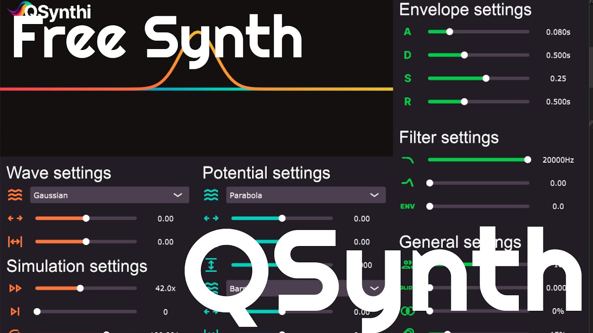Click the teal potential height icon
The width and height of the screenshot is (593, 333).
tap(211, 265)
